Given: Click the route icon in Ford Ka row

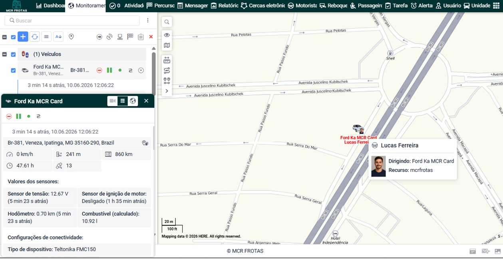Looking at the screenshot, I should click(130, 70).
